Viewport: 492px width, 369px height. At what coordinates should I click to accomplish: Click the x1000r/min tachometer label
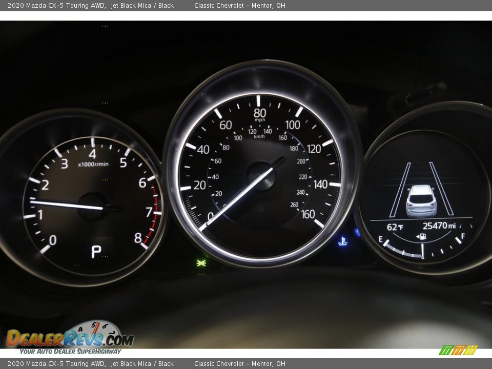93,165
